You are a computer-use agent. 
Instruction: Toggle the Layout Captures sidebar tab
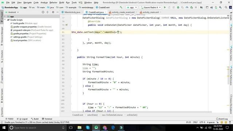[2, 76]
